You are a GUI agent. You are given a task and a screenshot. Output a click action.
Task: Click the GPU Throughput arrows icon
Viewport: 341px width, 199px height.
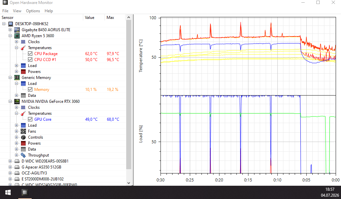point(23,155)
